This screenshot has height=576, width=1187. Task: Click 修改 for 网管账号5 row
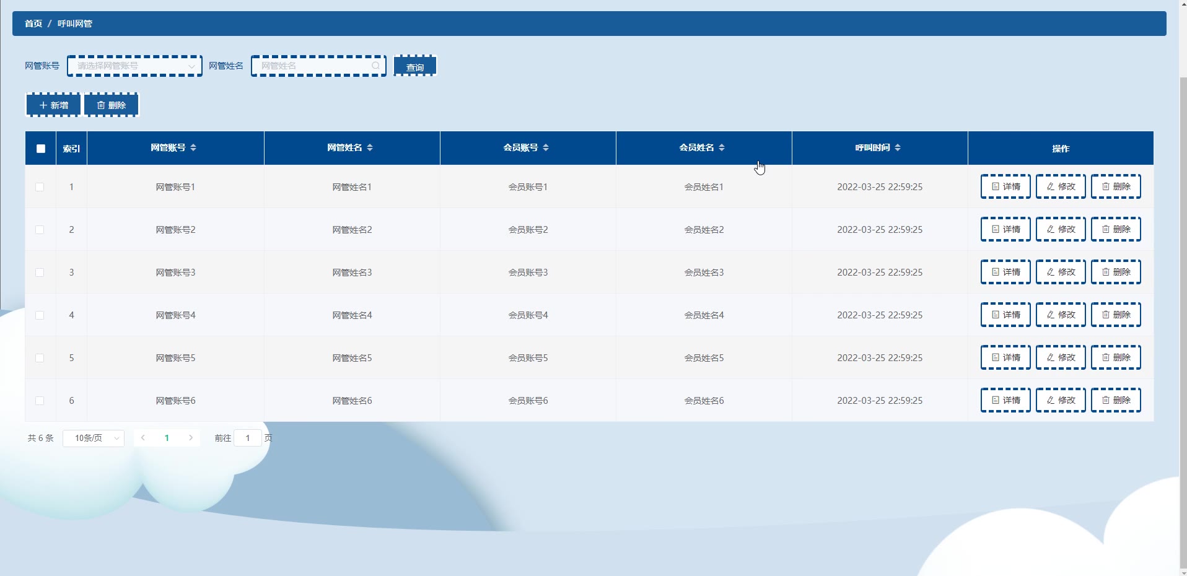pyautogui.click(x=1061, y=357)
